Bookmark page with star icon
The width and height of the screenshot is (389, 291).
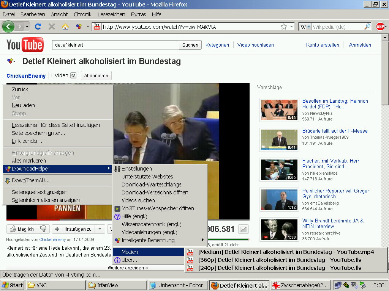tap(283, 27)
